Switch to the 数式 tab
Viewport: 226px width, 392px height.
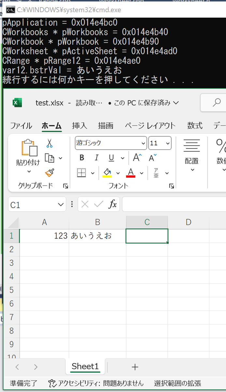[x=195, y=126]
